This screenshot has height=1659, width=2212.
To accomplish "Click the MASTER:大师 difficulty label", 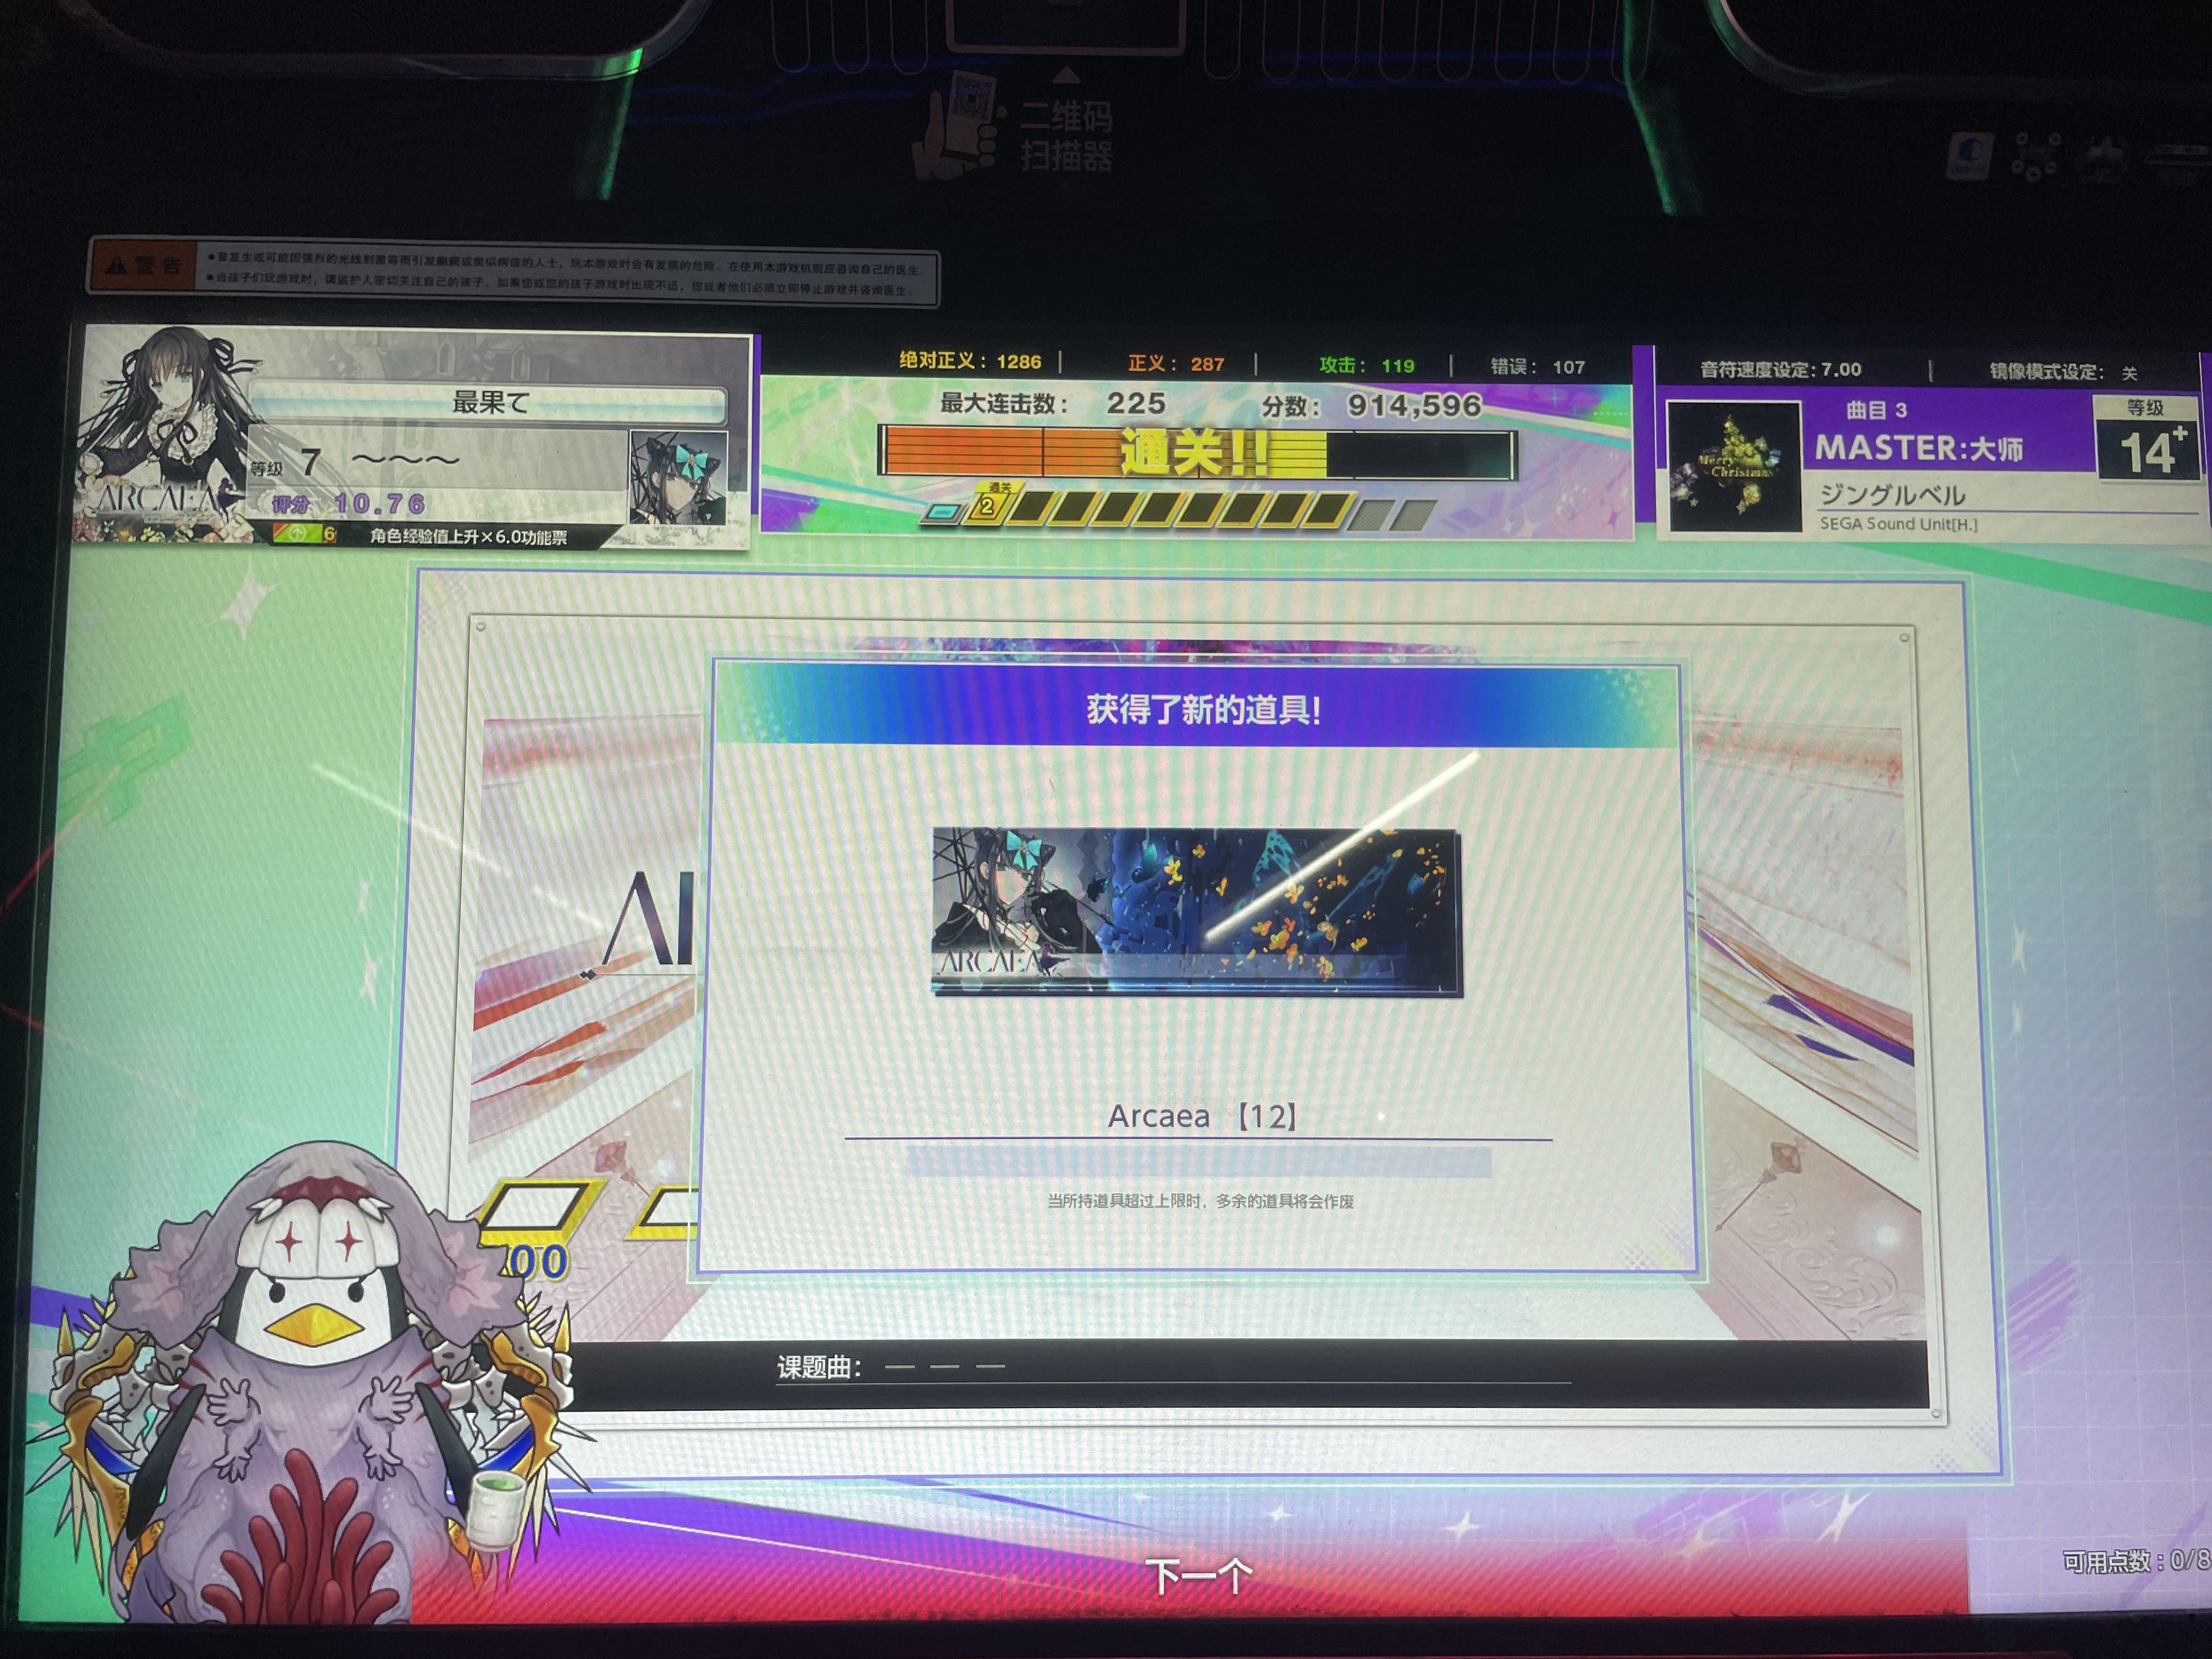I will coord(1918,448).
